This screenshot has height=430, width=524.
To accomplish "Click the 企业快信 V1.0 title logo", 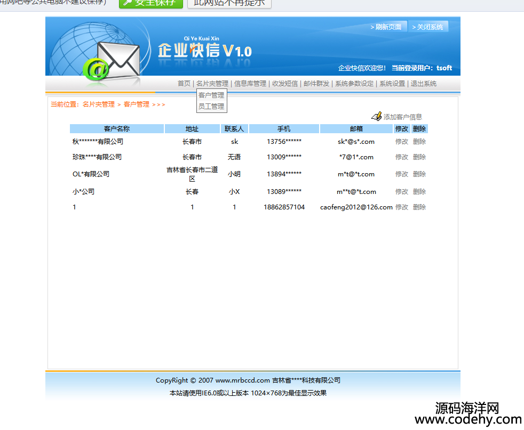I will pyautogui.click(x=205, y=51).
